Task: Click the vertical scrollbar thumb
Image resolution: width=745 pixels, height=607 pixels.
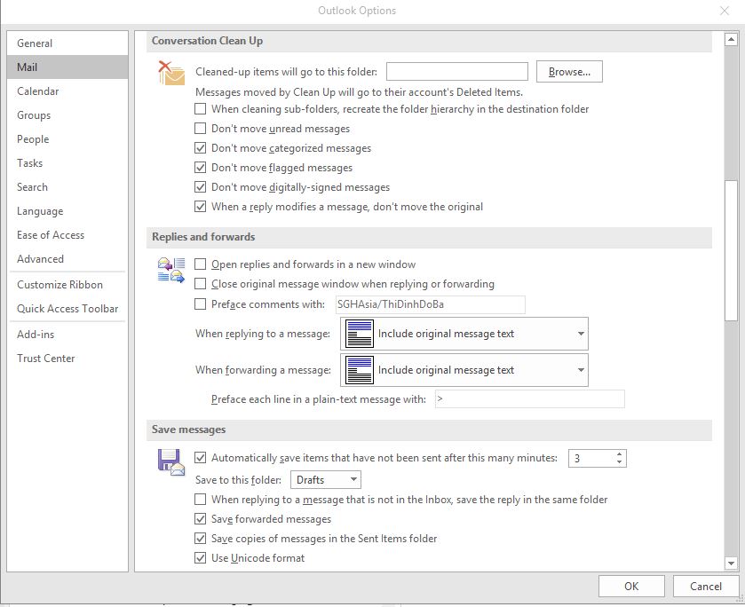Action: pyautogui.click(x=731, y=251)
